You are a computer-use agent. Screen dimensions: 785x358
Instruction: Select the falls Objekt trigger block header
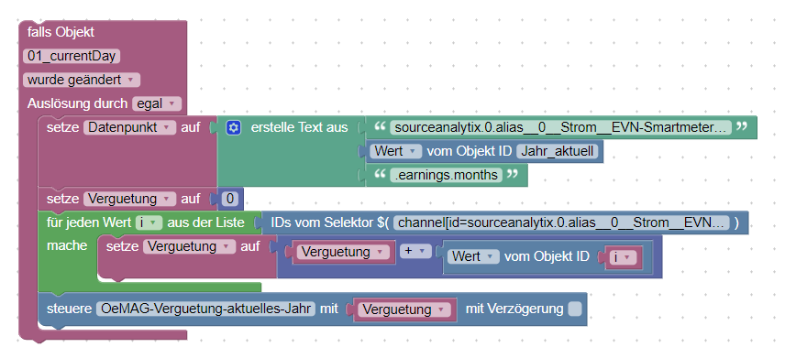(61, 32)
